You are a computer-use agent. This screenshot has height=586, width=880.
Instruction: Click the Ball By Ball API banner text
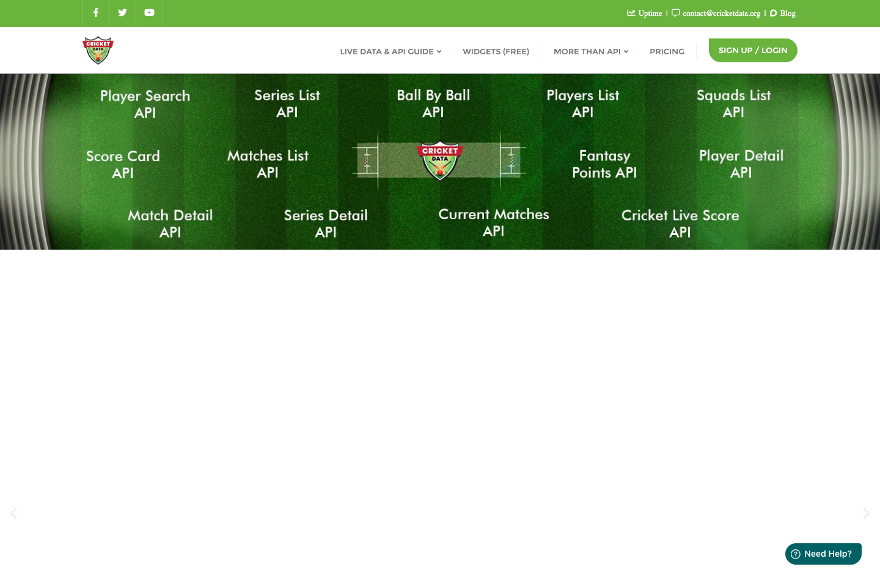click(x=433, y=104)
